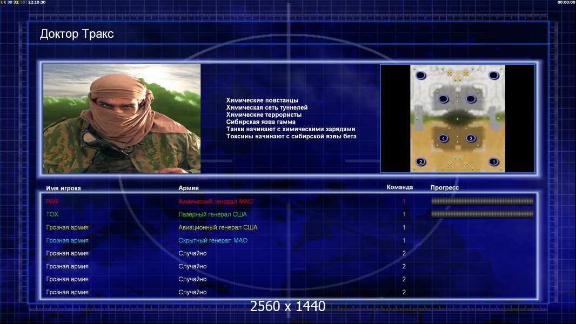Select empty start marker in minimap's top-left corner
This screenshot has width=576, height=324.
pos(420,76)
